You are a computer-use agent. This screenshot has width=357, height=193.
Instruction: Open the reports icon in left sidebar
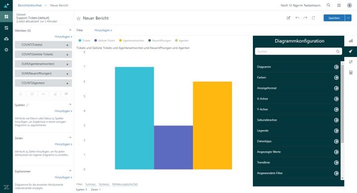[x=6, y=28]
